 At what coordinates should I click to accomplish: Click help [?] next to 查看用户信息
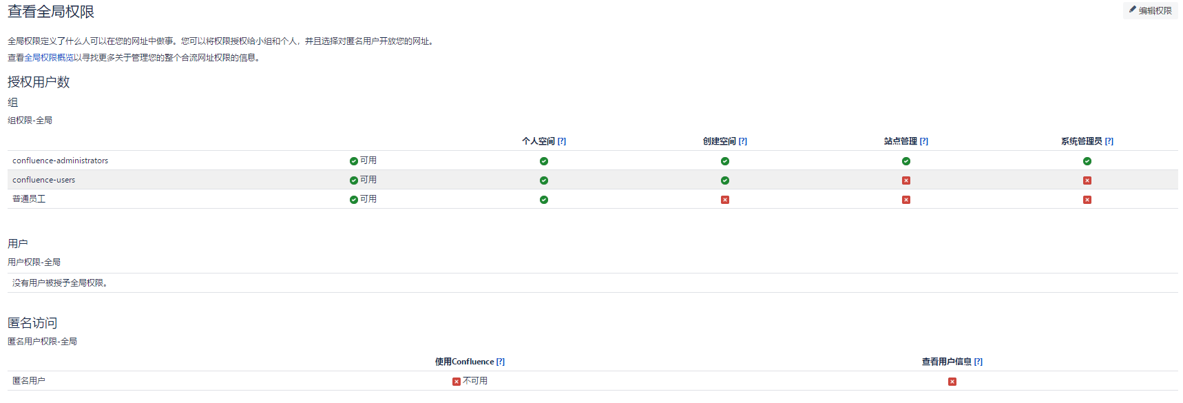[x=978, y=362]
